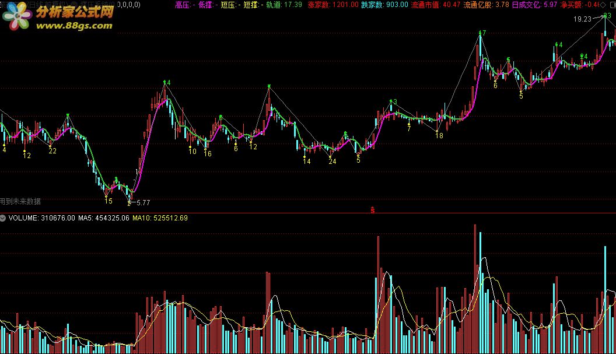
Task: Click the 流通市值: 40.47 value
Action: tap(435, 5)
